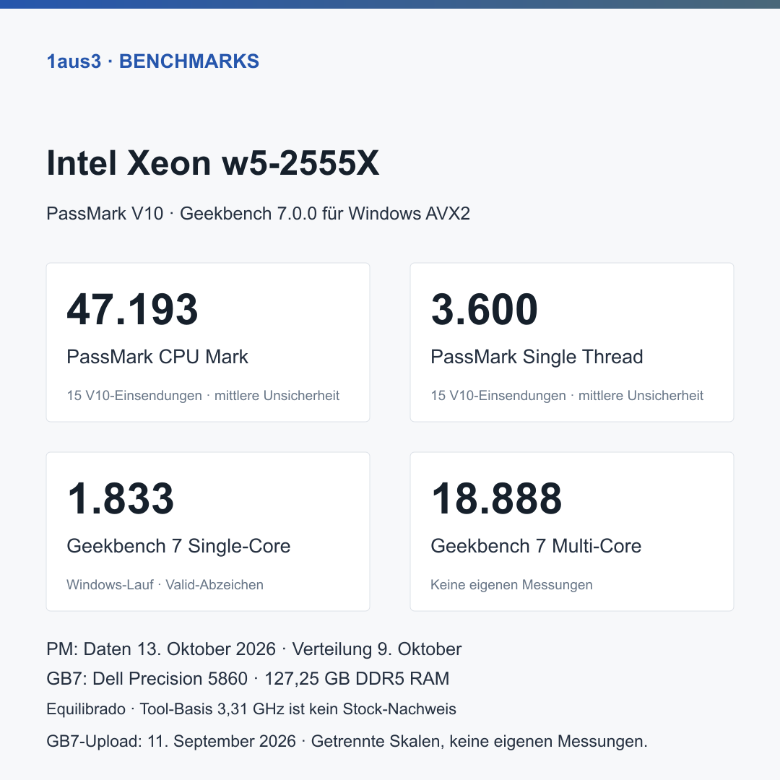Click the Geekbench 7 Single-Core label
Image resolution: width=780 pixels, height=780 pixels.
point(178,546)
